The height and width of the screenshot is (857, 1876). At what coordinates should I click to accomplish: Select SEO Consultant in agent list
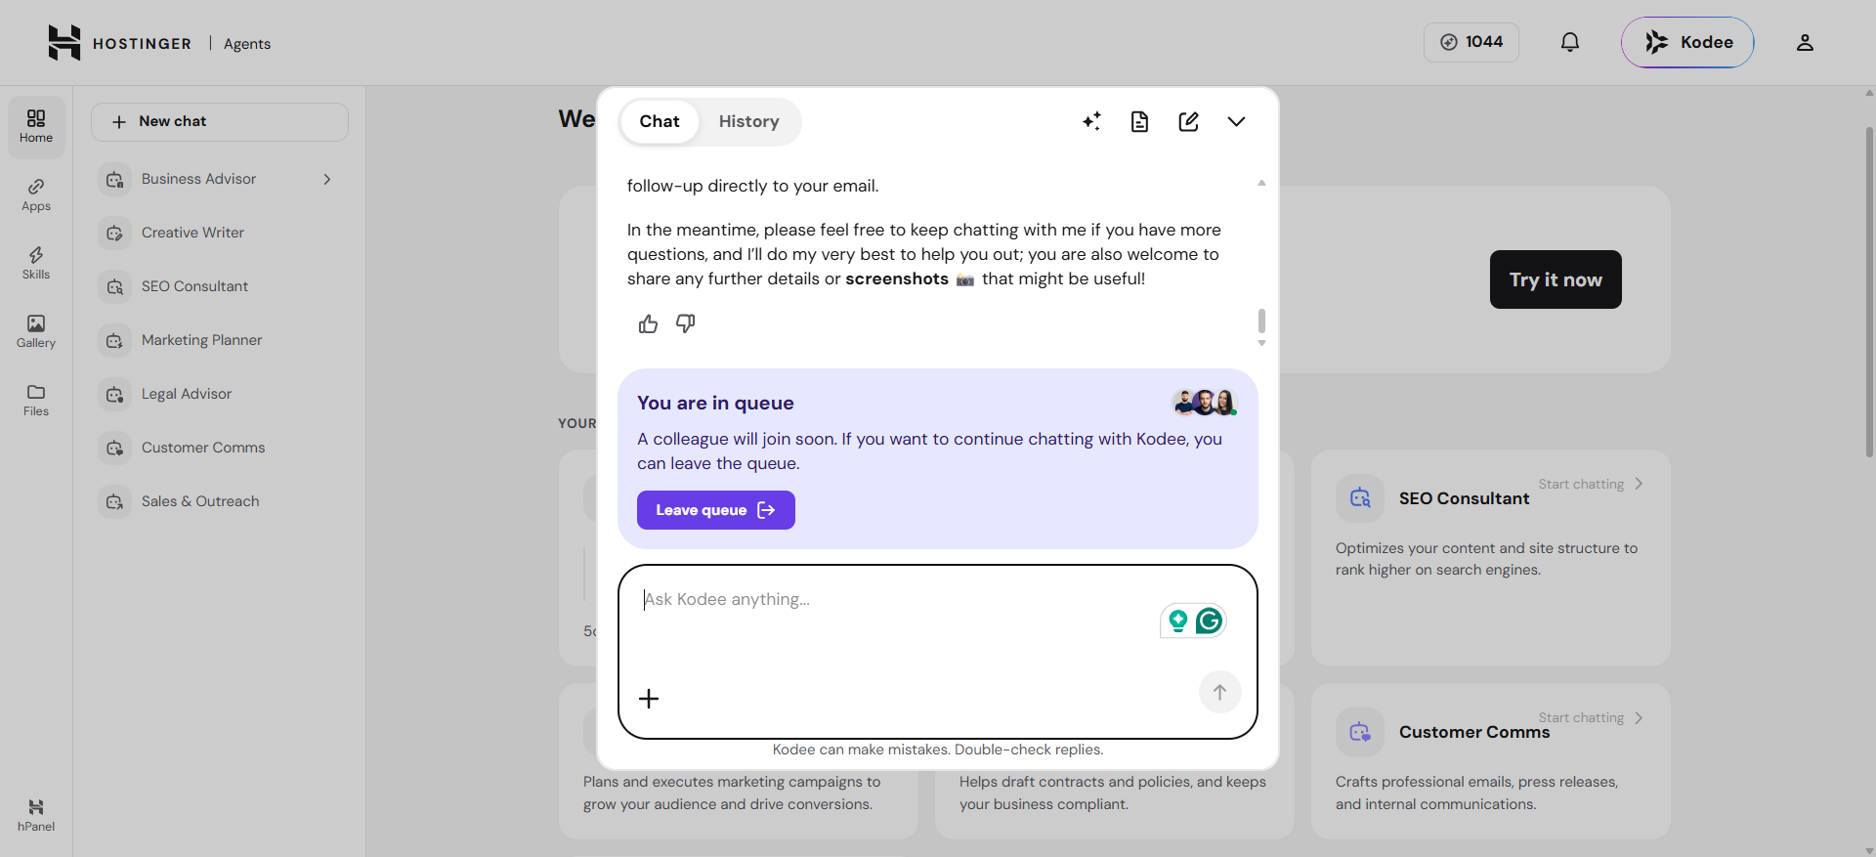(194, 286)
